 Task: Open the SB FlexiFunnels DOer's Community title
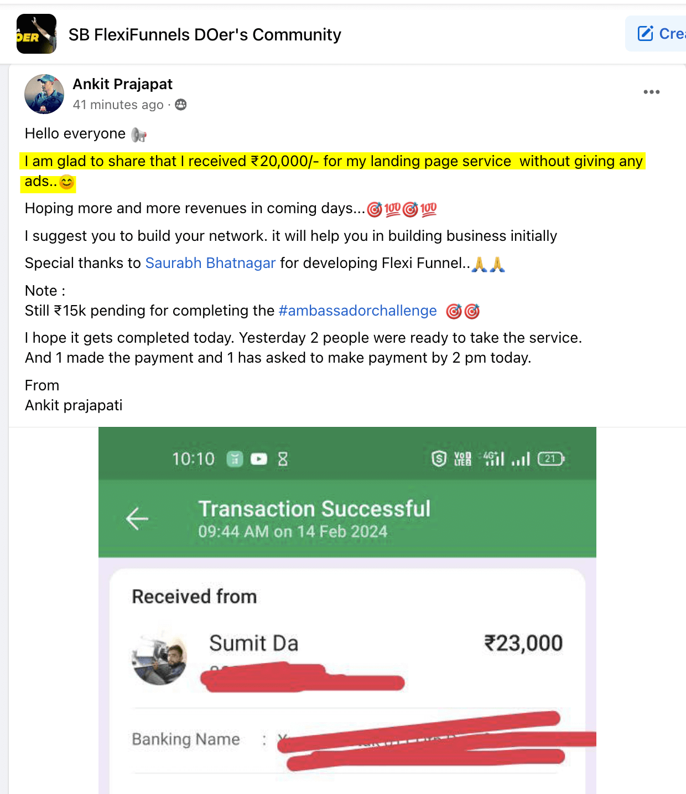pos(205,35)
